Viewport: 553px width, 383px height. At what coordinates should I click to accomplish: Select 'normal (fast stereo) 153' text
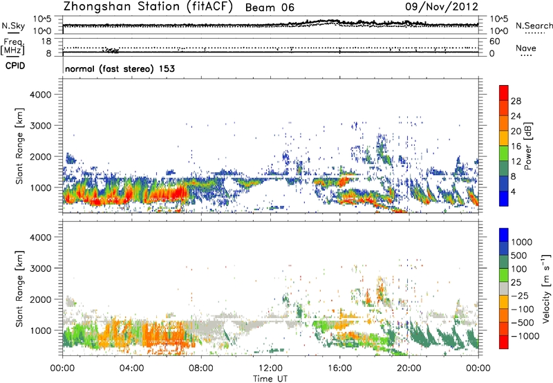click(120, 68)
